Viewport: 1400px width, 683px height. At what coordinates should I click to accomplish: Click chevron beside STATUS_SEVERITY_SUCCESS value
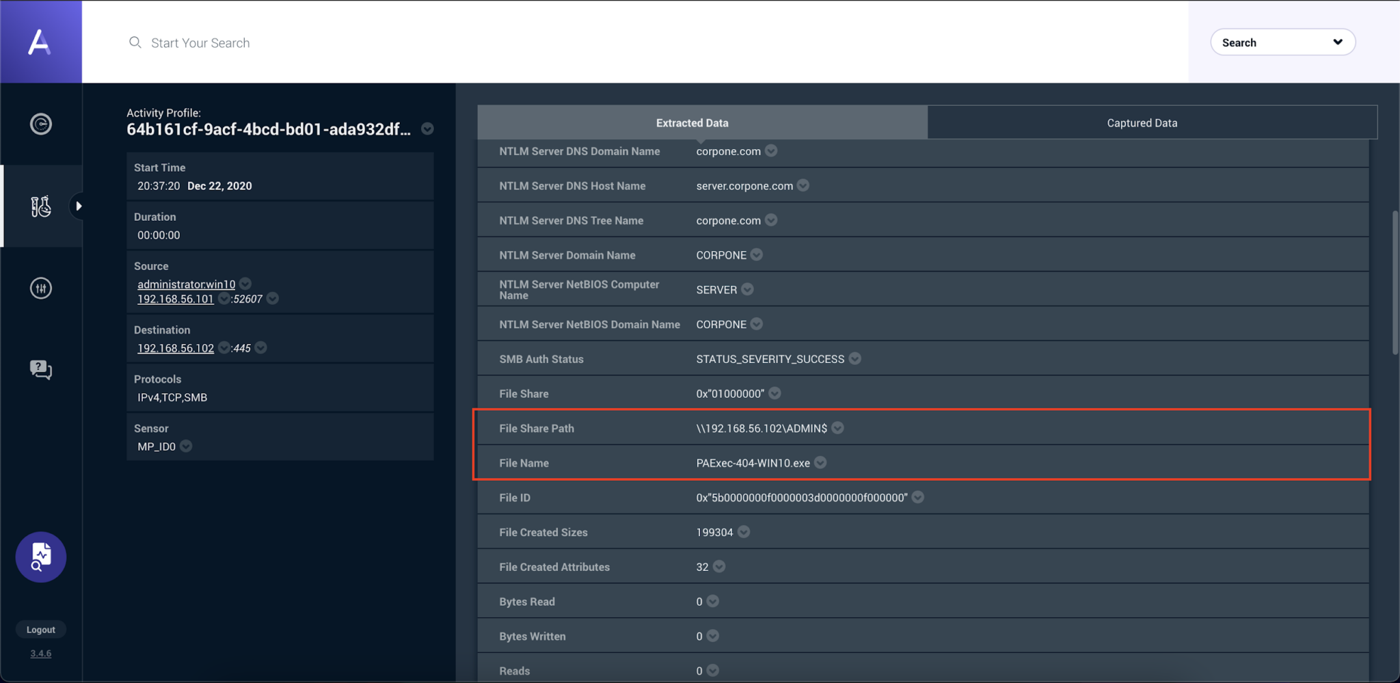pos(854,359)
